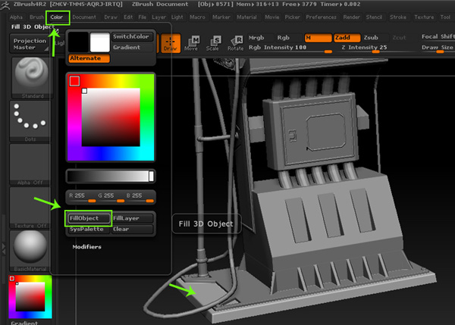Click the FillObject button
455x325 pixels.
(x=88, y=218)
